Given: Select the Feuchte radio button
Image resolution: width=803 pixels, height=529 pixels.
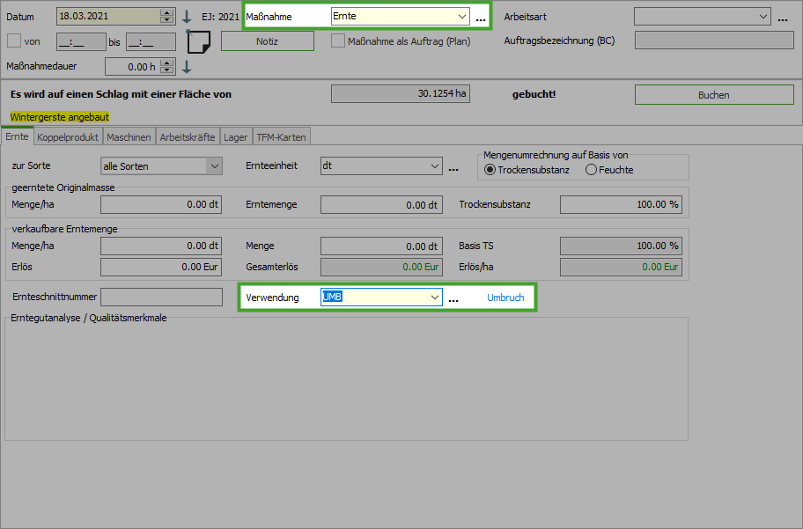Looking at the screenshot, I should click(591, 170).
